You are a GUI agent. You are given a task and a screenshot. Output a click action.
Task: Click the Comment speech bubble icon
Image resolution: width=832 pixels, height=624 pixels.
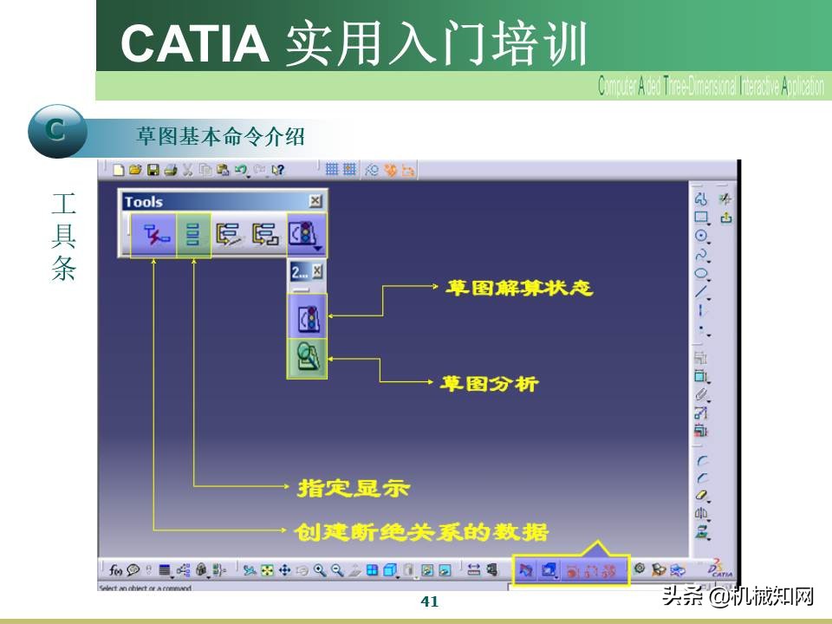click(x=133, y=570)
